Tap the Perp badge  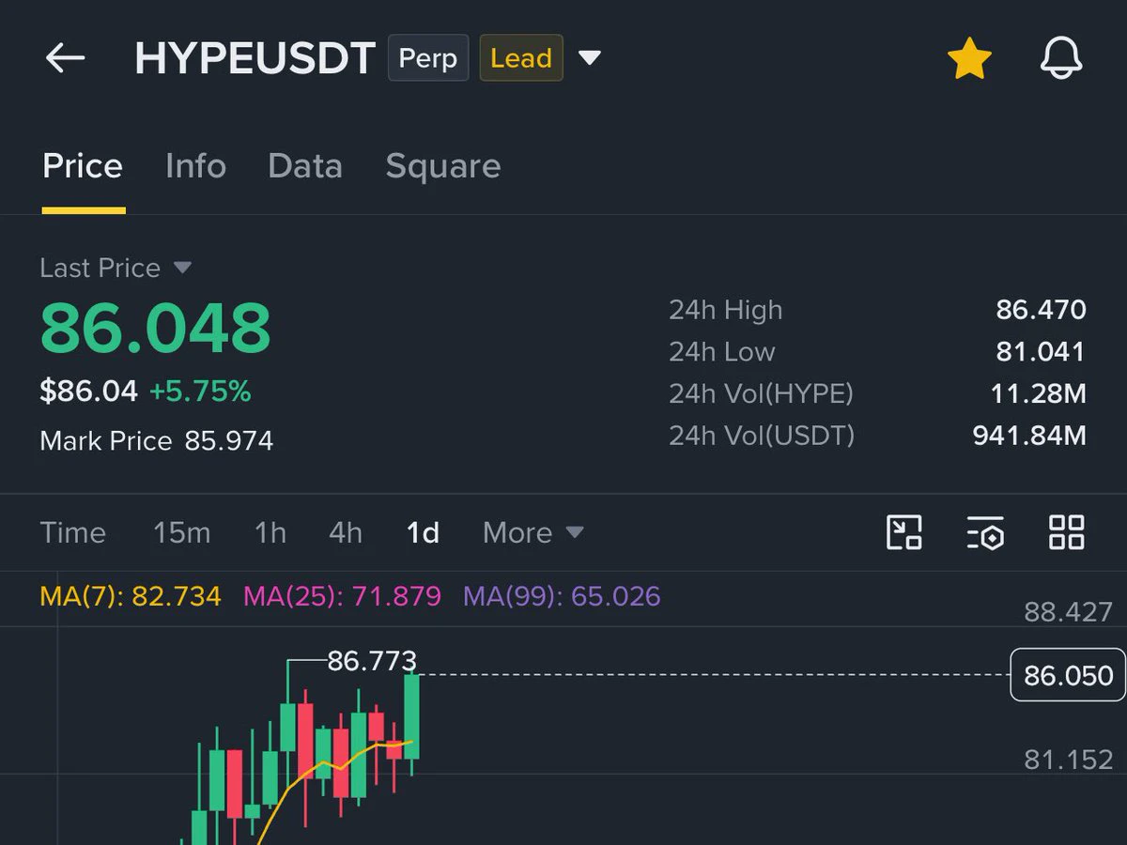tap(428, 58)
